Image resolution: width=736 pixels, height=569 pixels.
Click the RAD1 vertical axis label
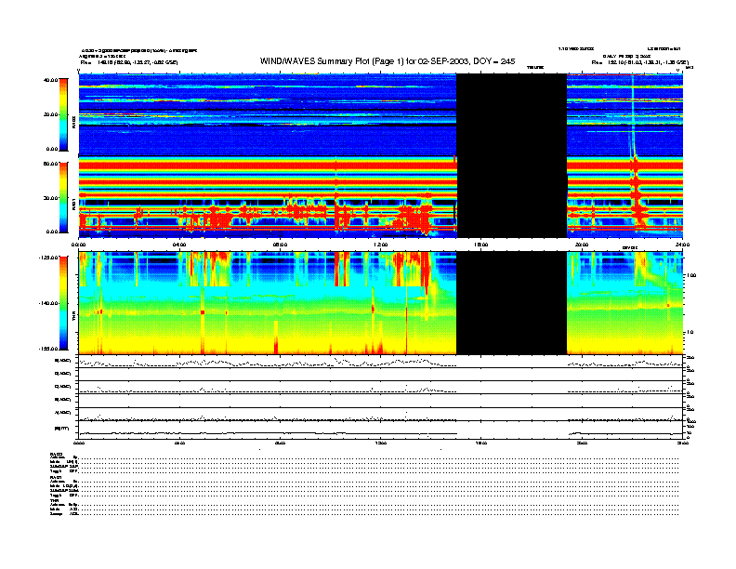click(x=73, y=204)
